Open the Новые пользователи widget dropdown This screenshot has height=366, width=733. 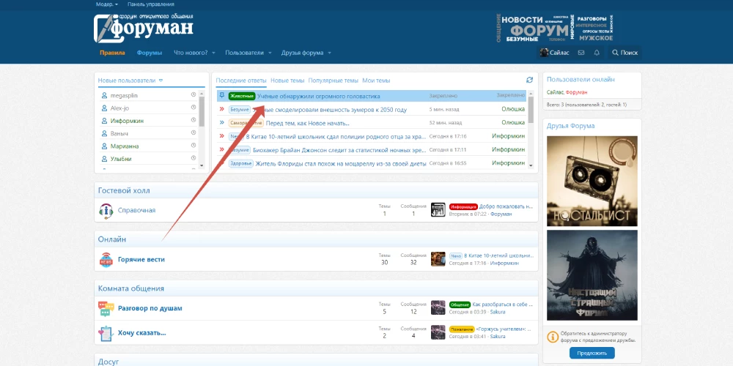tap(161, 81)
